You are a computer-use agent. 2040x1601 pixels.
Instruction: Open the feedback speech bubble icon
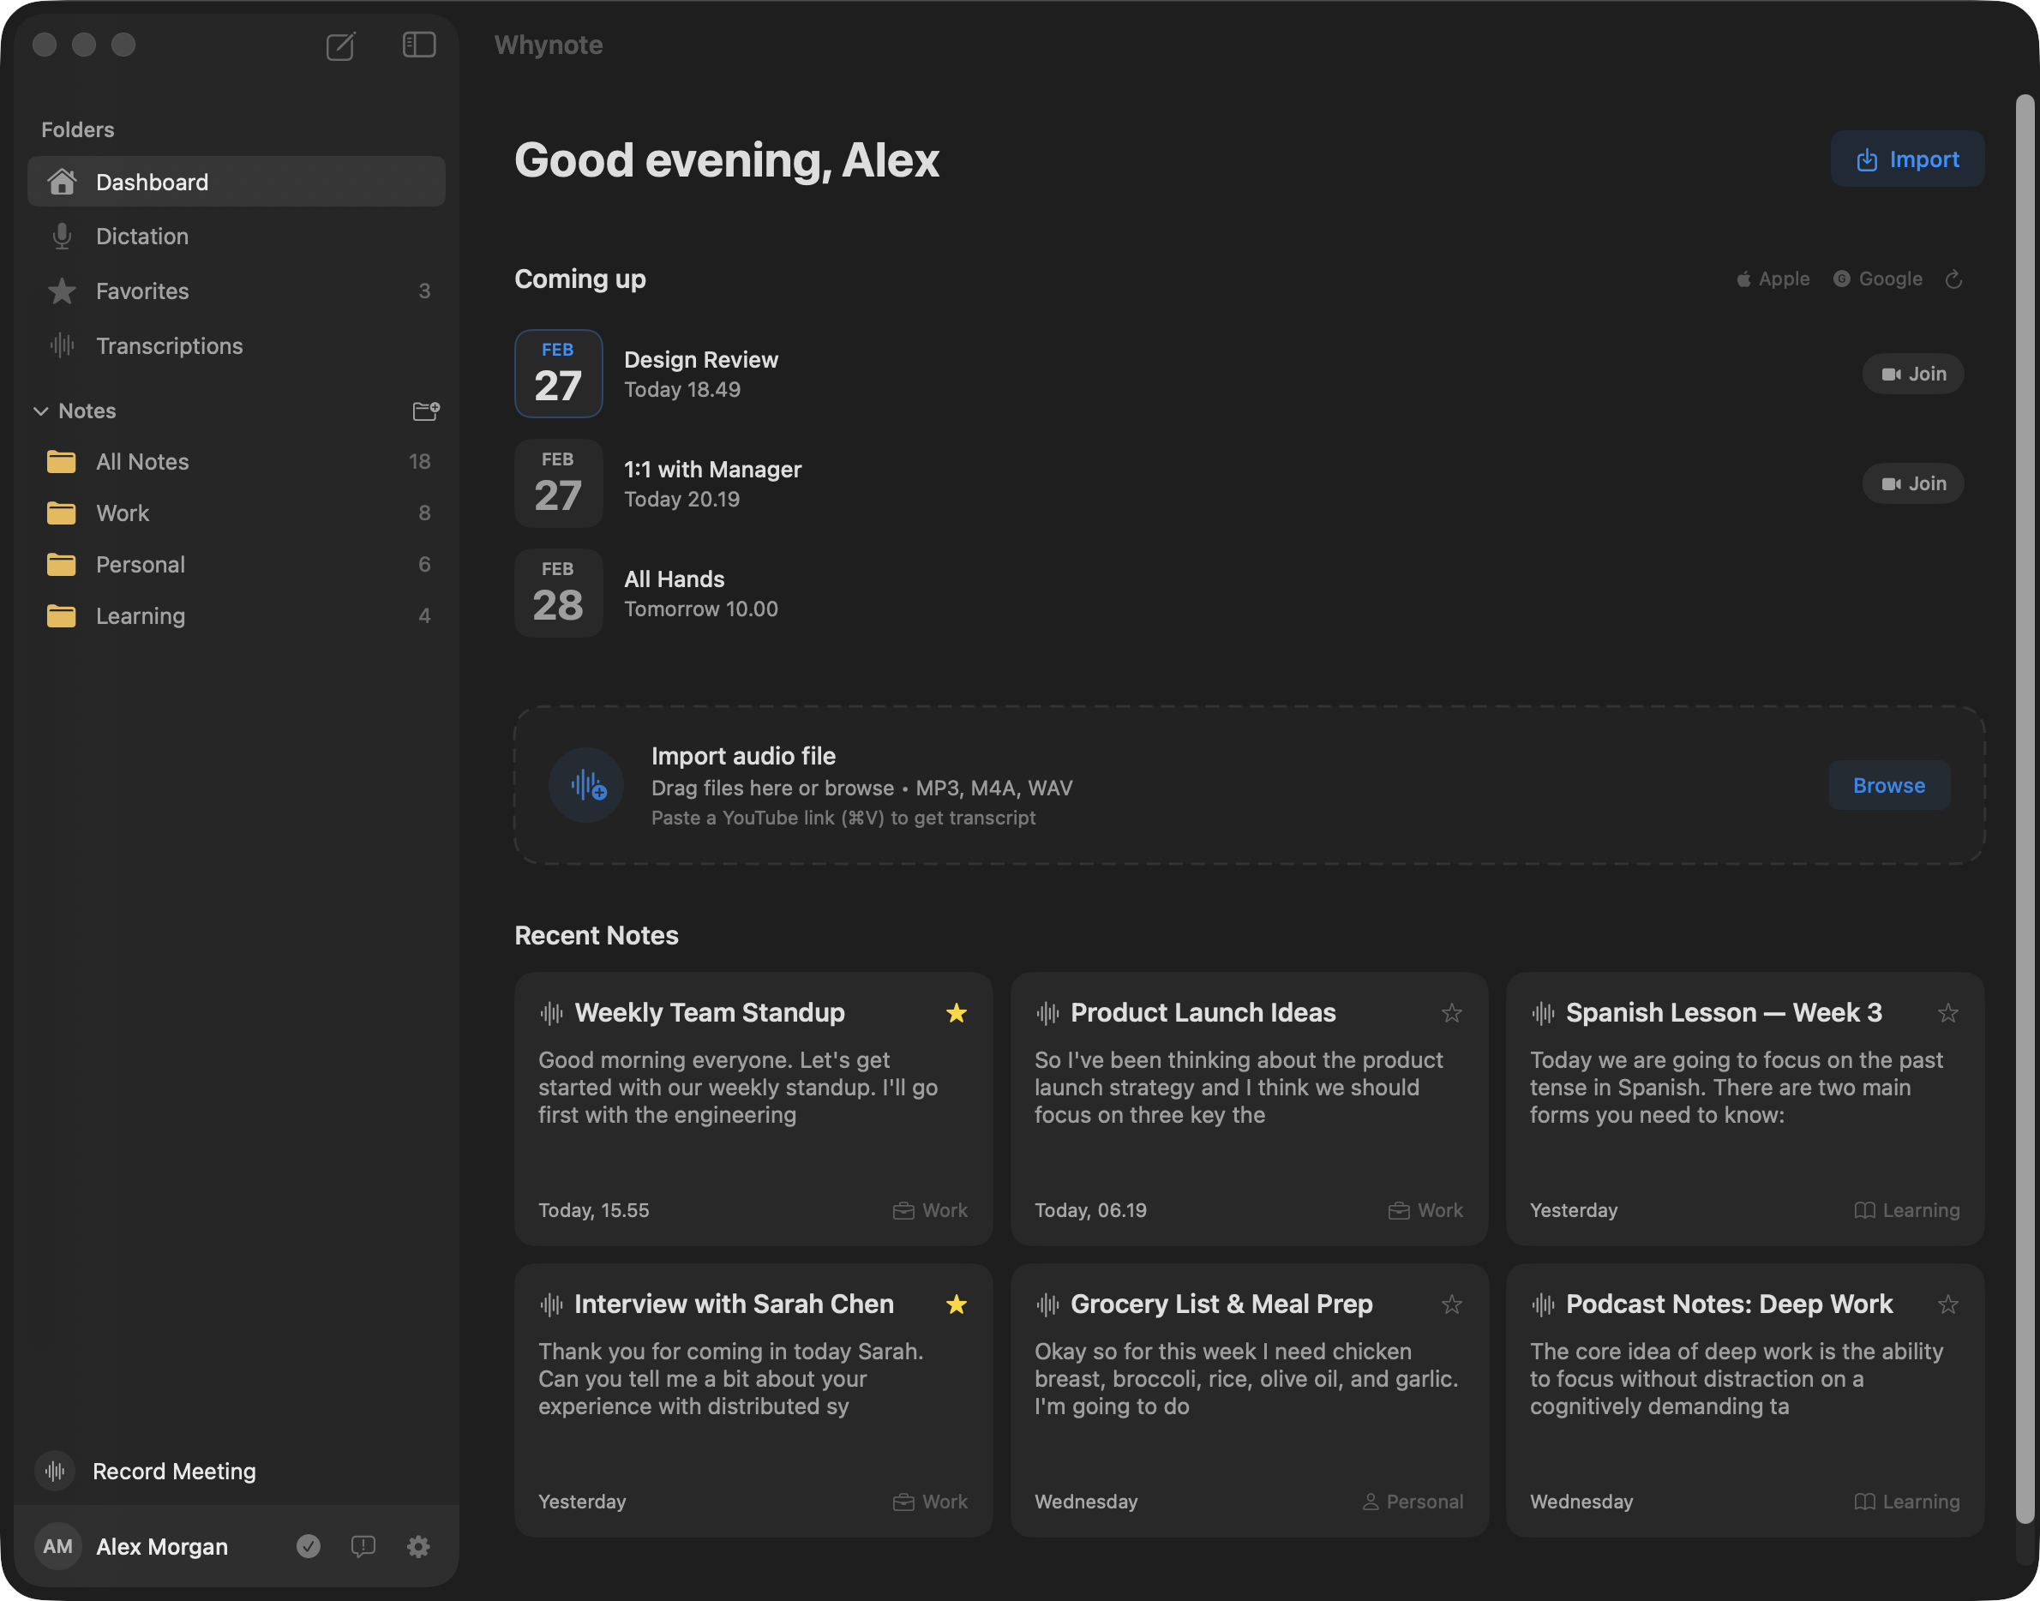pos(363,1547)
